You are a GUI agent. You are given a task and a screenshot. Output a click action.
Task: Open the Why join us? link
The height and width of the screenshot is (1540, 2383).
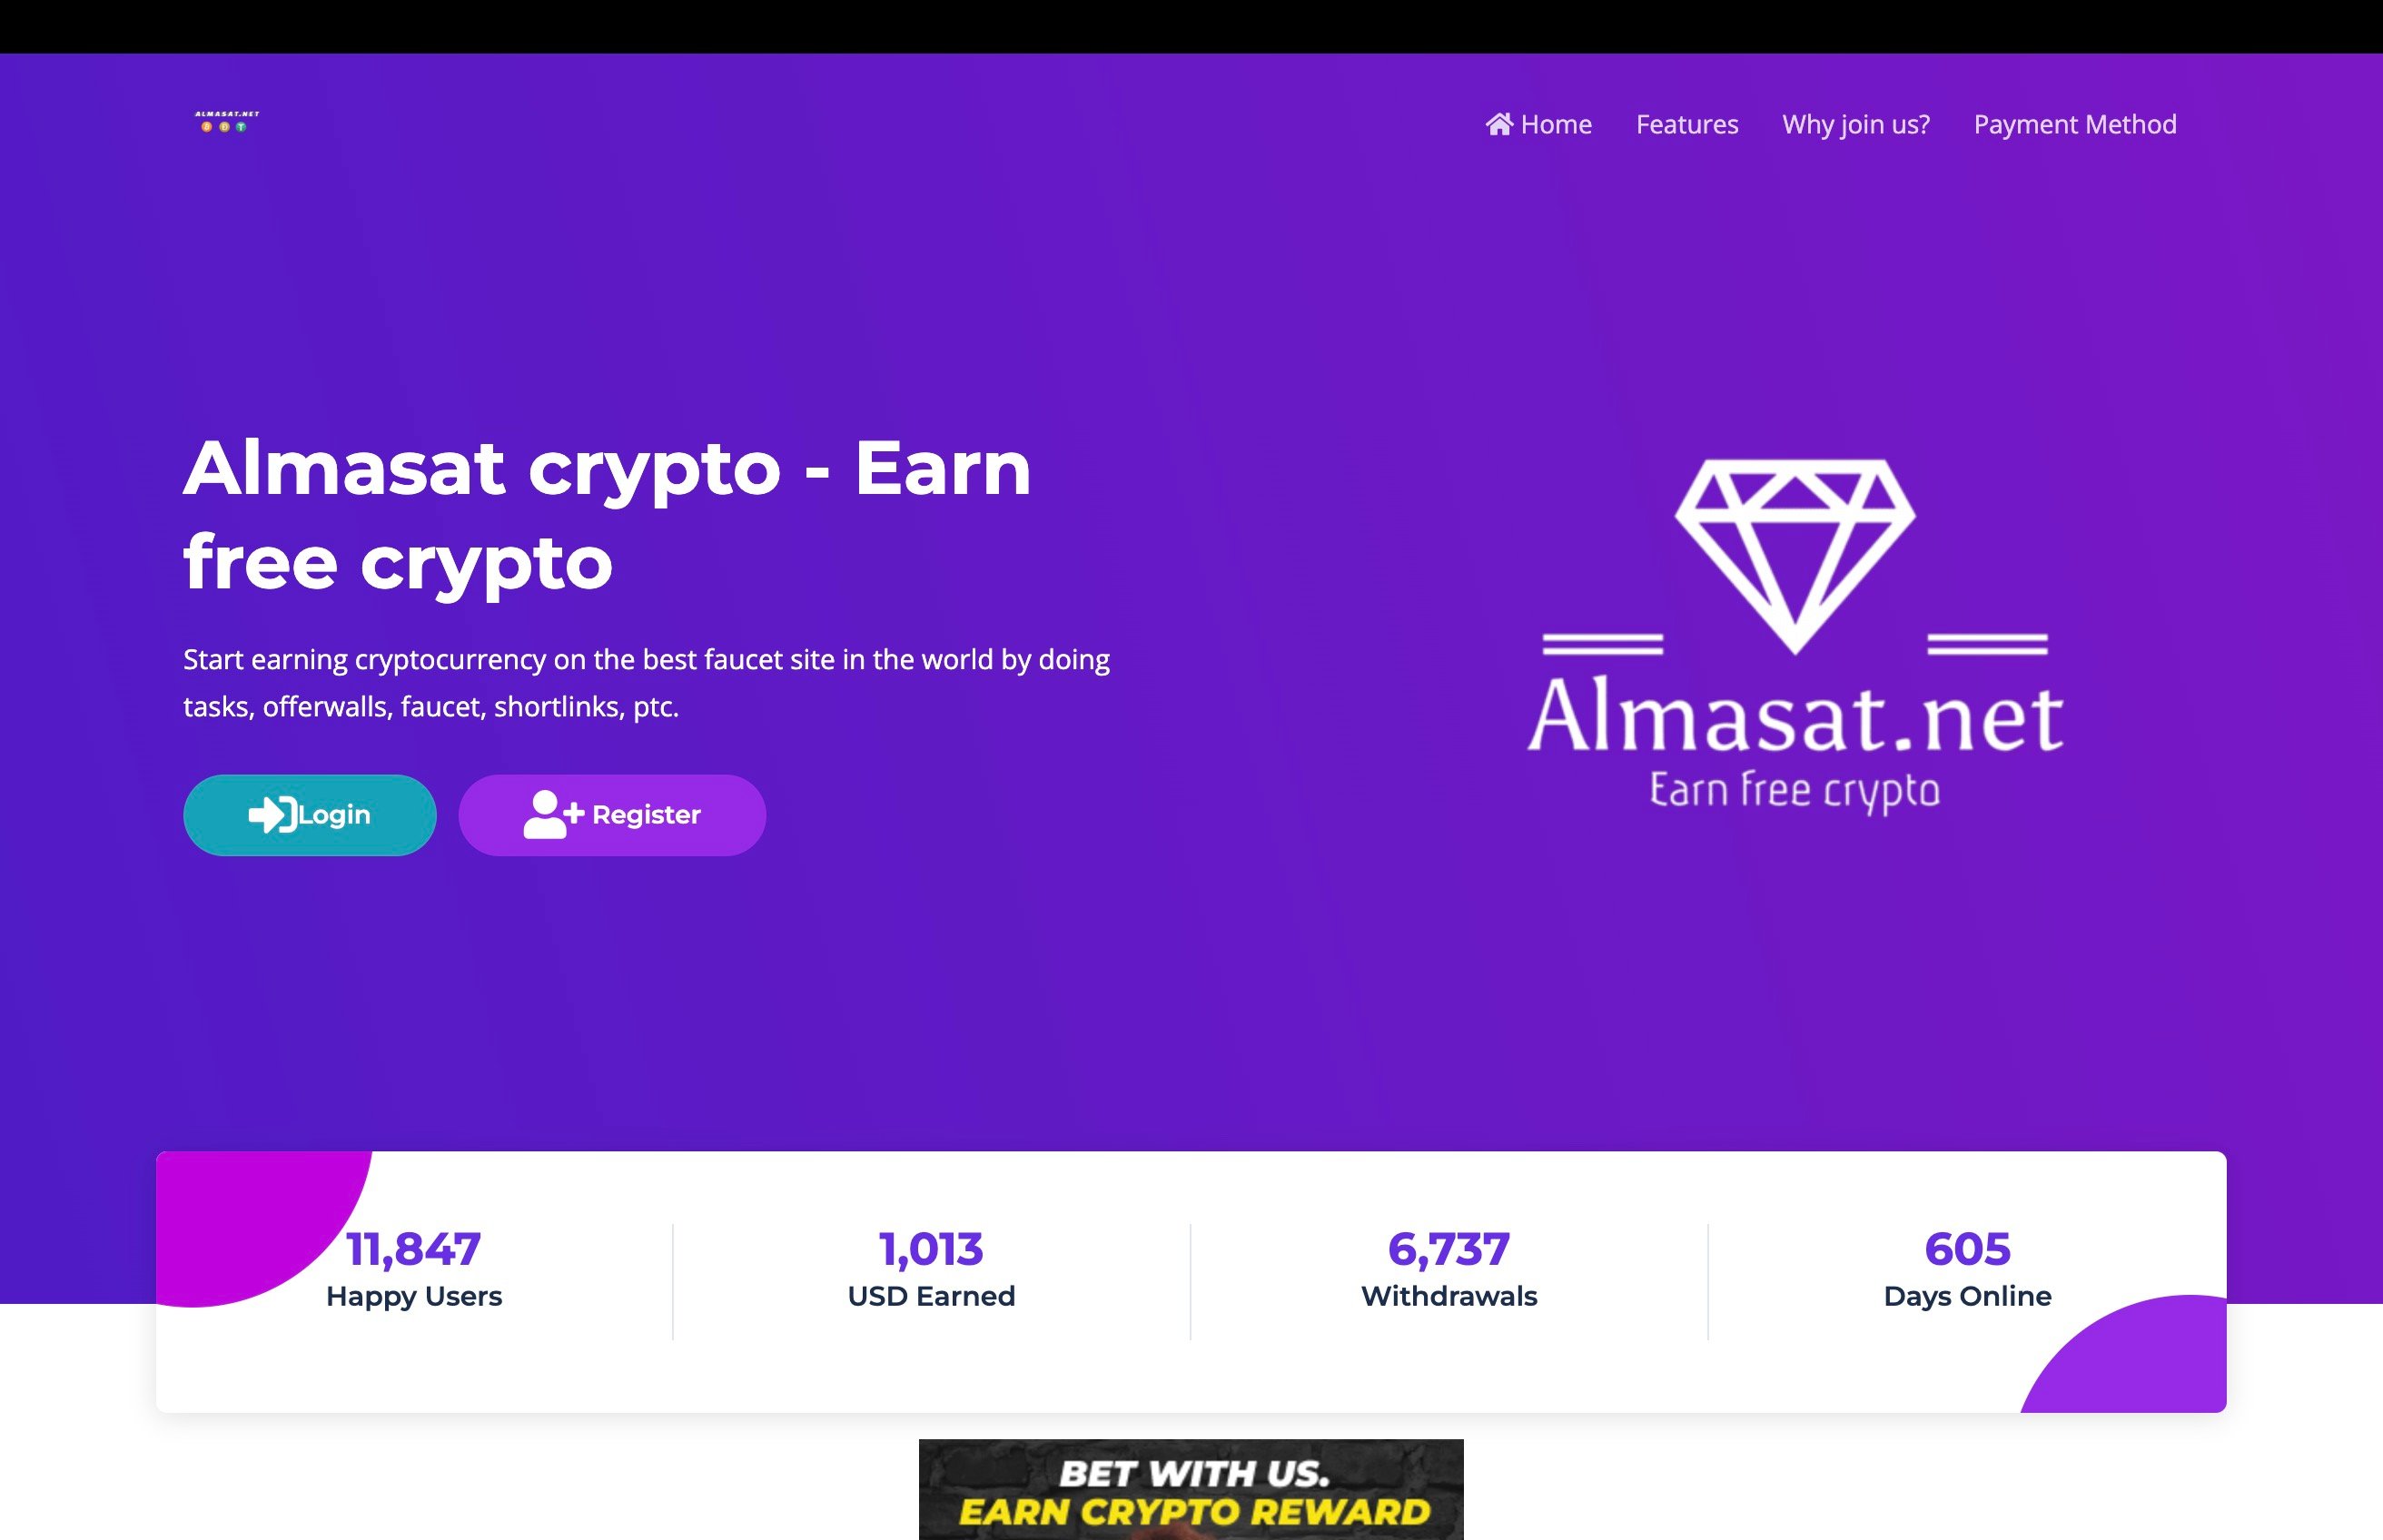click(1856, 124)
